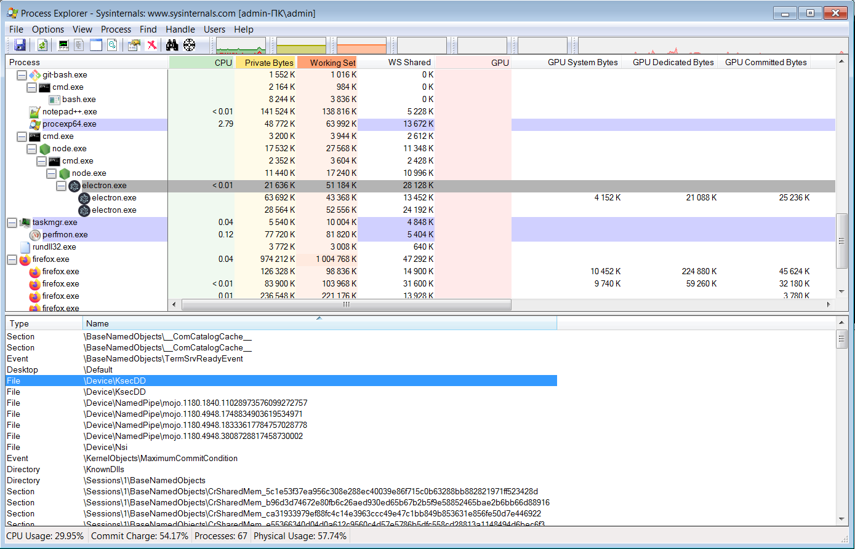Click the View Handles/DLLs toolbar icon

112,45
